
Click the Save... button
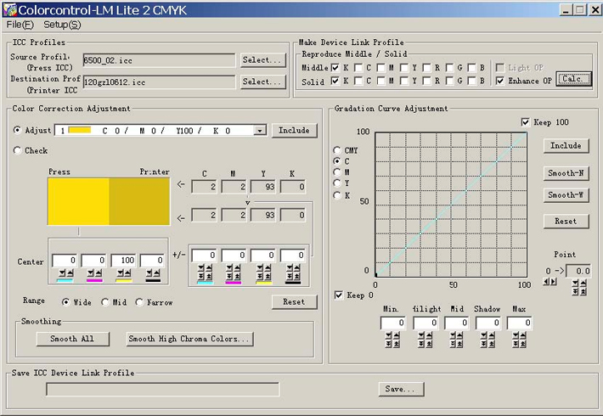(401, 389)
